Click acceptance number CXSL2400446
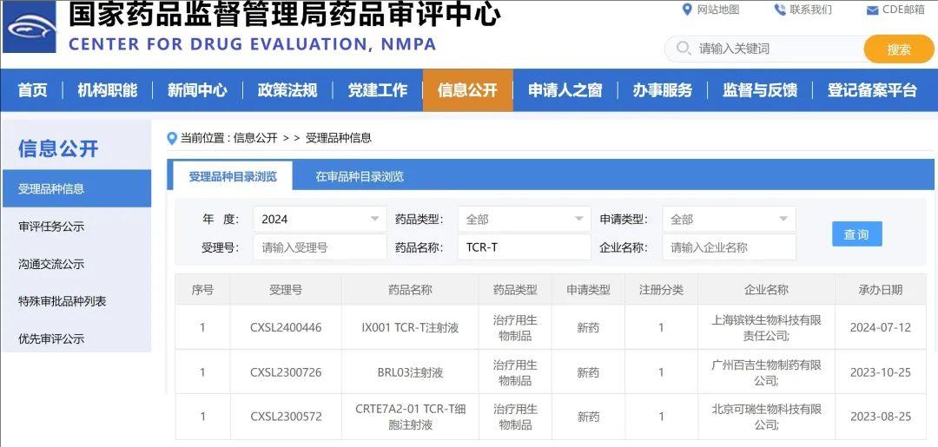The image size is (938, 447). [286, 327]
